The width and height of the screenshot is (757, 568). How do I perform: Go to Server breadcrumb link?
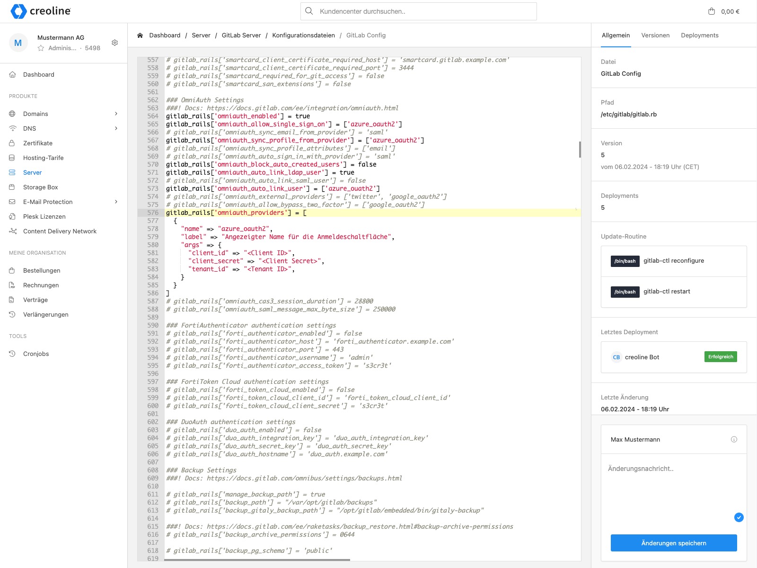(201, 35)
